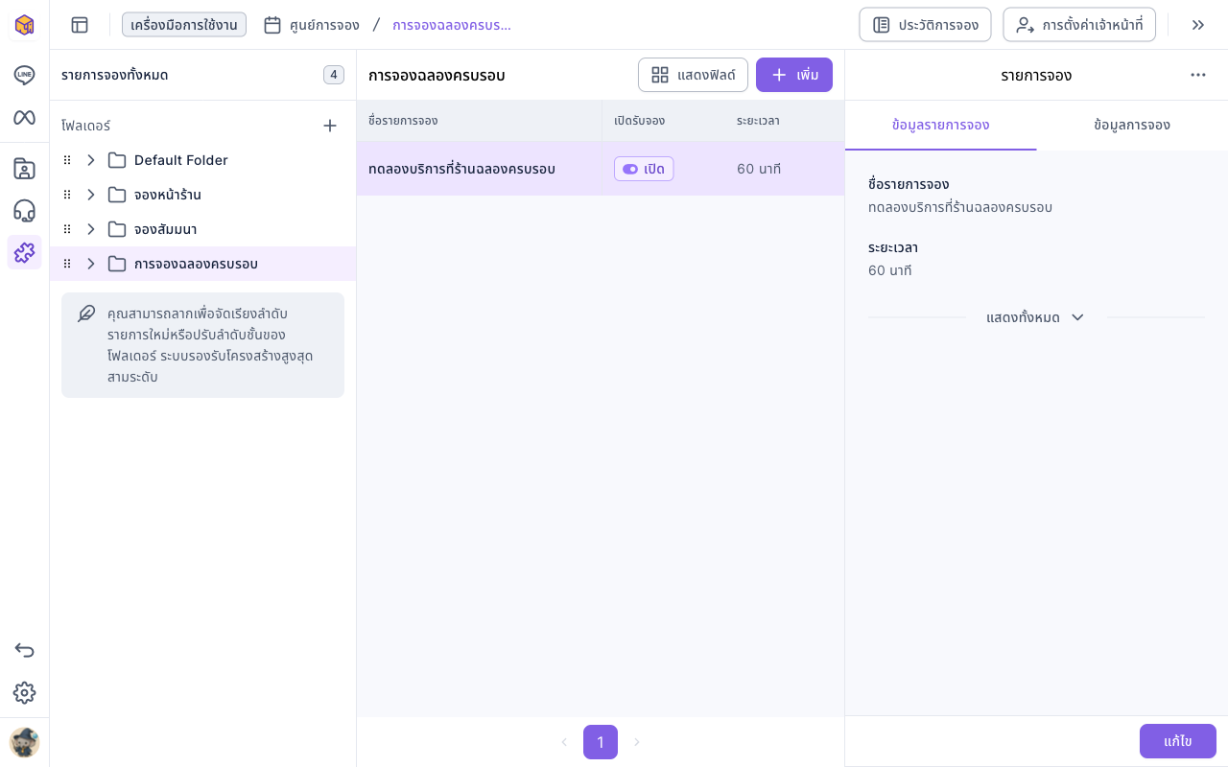
Task: Switch to ข้อมูลรายการจอง tab
Action: 940,126
